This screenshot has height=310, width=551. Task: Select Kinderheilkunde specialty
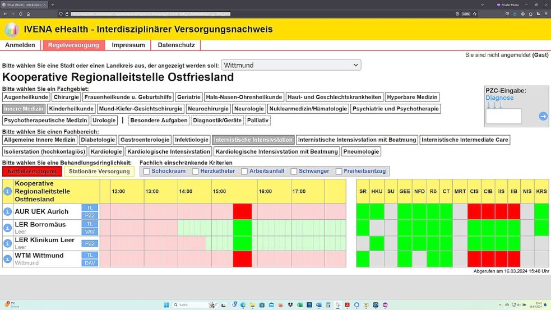[71, 109]
